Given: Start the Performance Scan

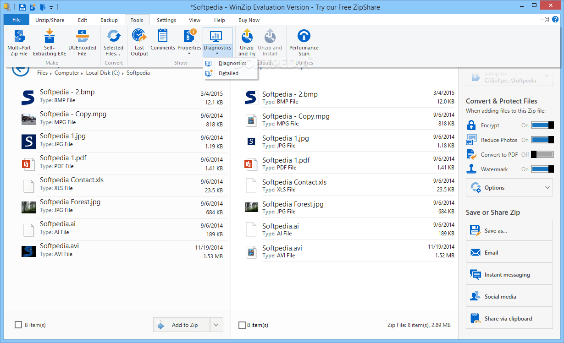Looking at the screenshot, I should (x=304, y=43).
